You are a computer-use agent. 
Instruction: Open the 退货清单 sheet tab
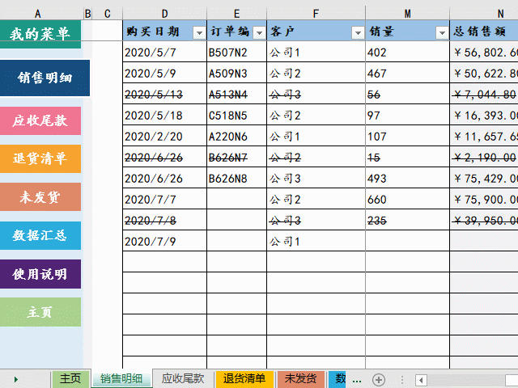click(244, 378)
